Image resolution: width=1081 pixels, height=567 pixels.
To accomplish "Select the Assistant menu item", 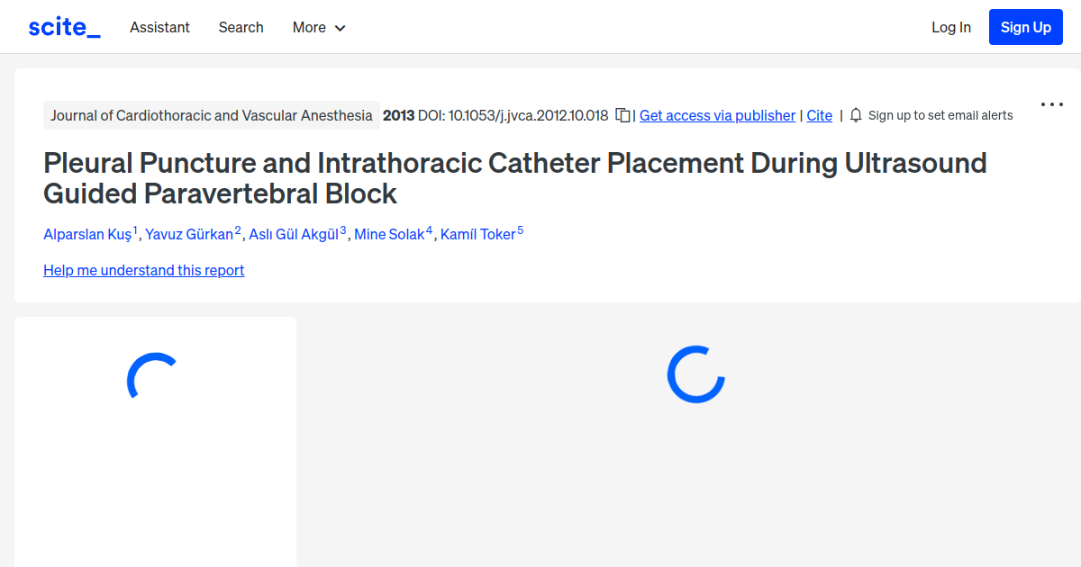I will point(159,27).
